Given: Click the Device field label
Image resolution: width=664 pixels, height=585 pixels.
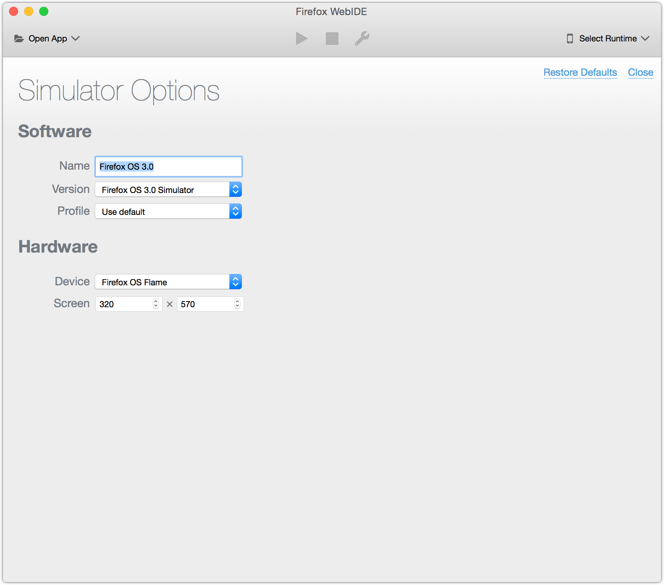Looking at the screenshot, I should tap(72, 282).
